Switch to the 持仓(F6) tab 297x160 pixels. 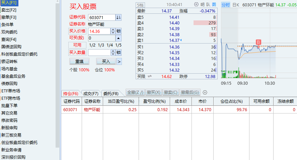click(71, 93)
